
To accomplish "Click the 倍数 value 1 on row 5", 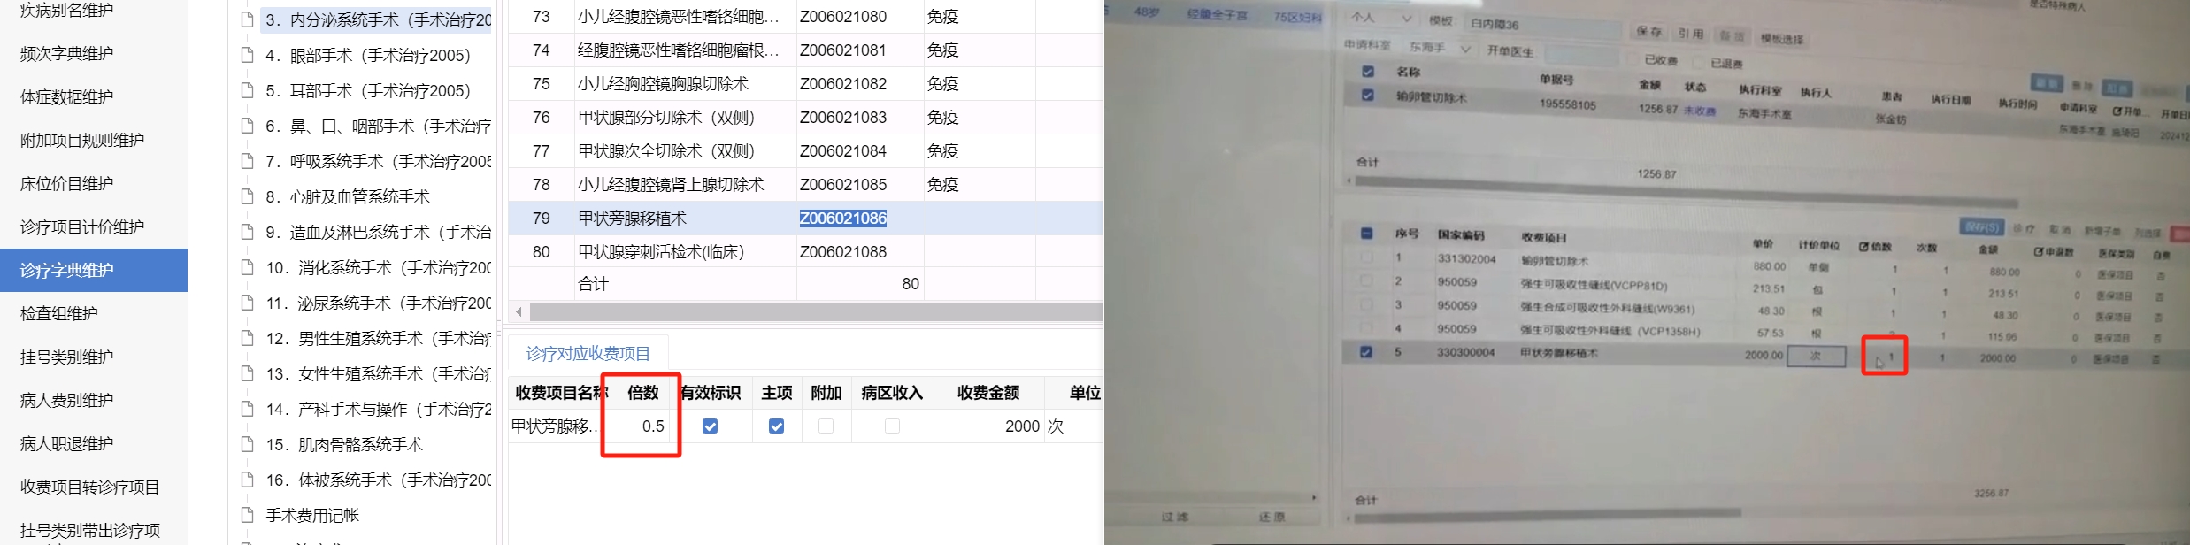I will coord(1892,357).
